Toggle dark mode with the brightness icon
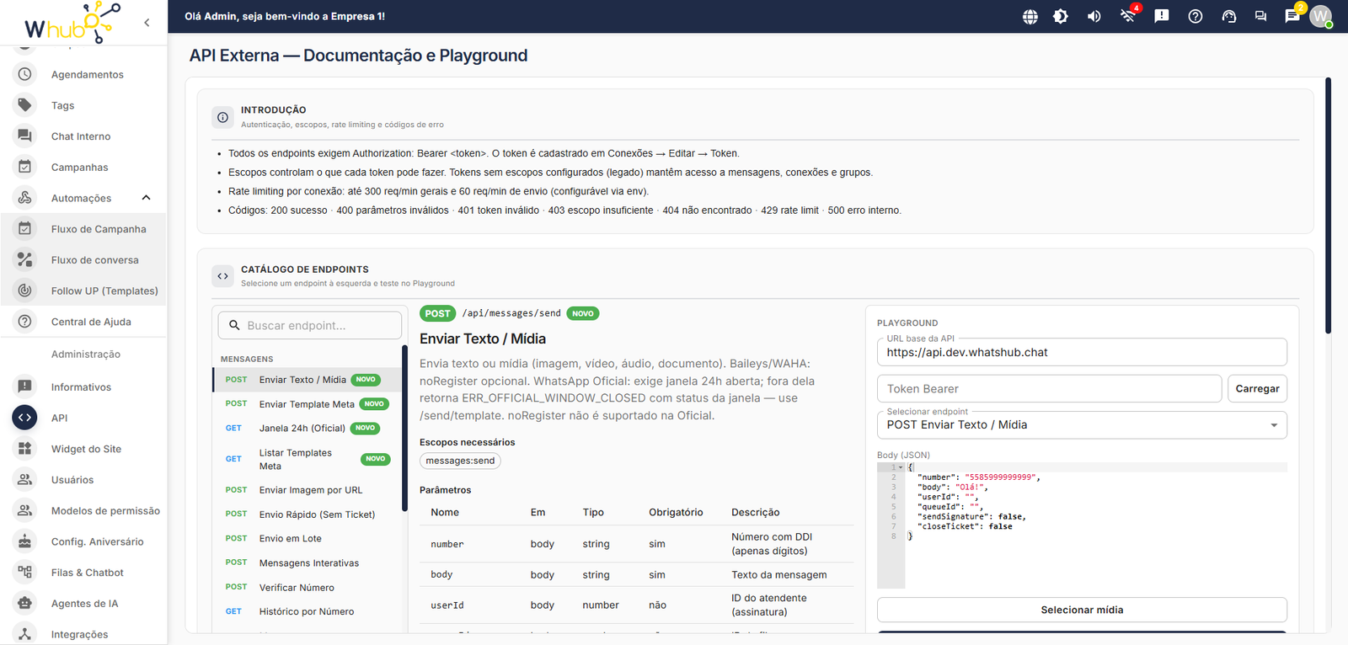 point(1061,16)
